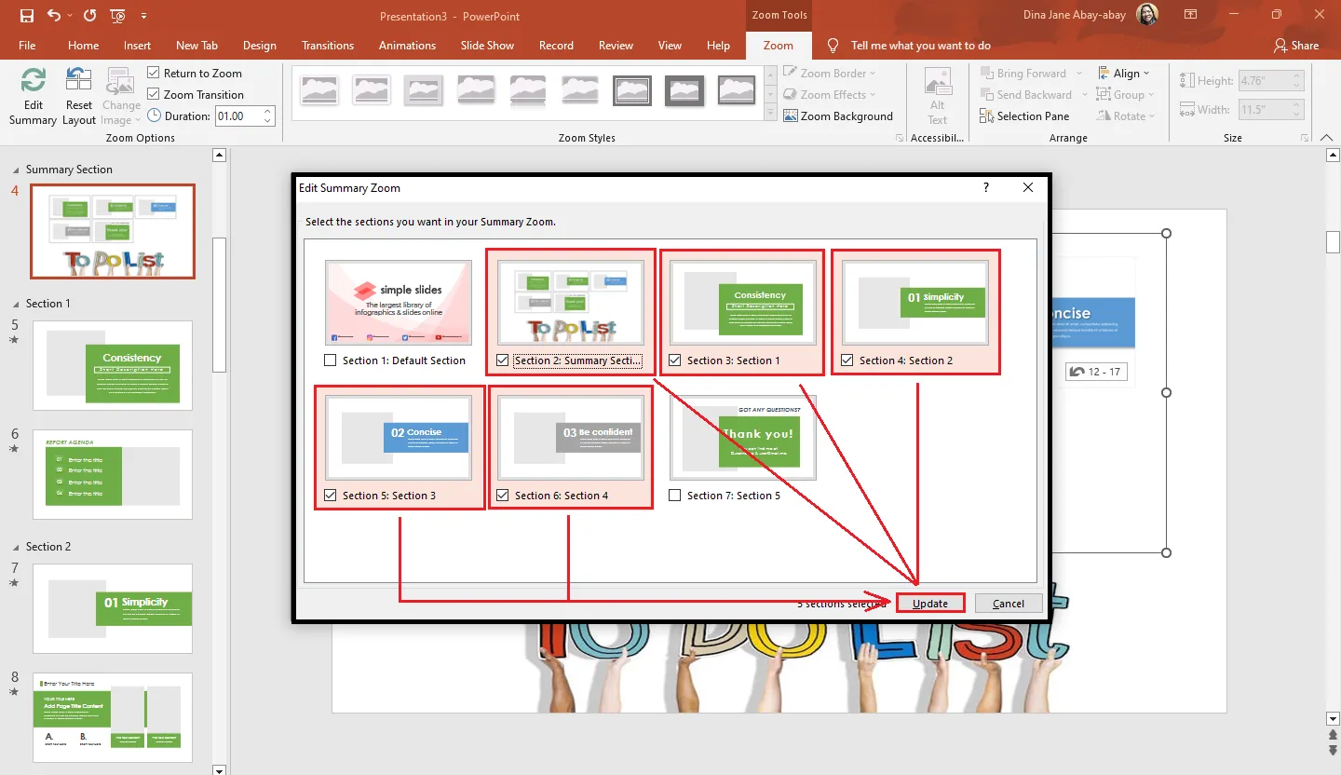Click the Start From Beginning icon
The height and width of the screenshot is (775, 1341).
click(117, 16)
